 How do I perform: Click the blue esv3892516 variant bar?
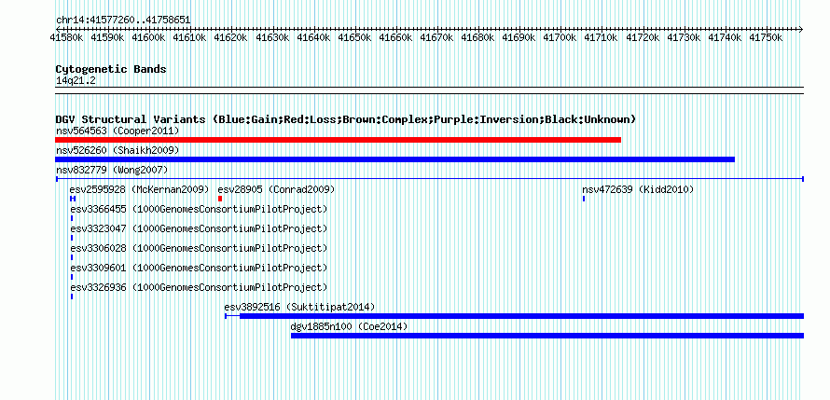(514, 316)
